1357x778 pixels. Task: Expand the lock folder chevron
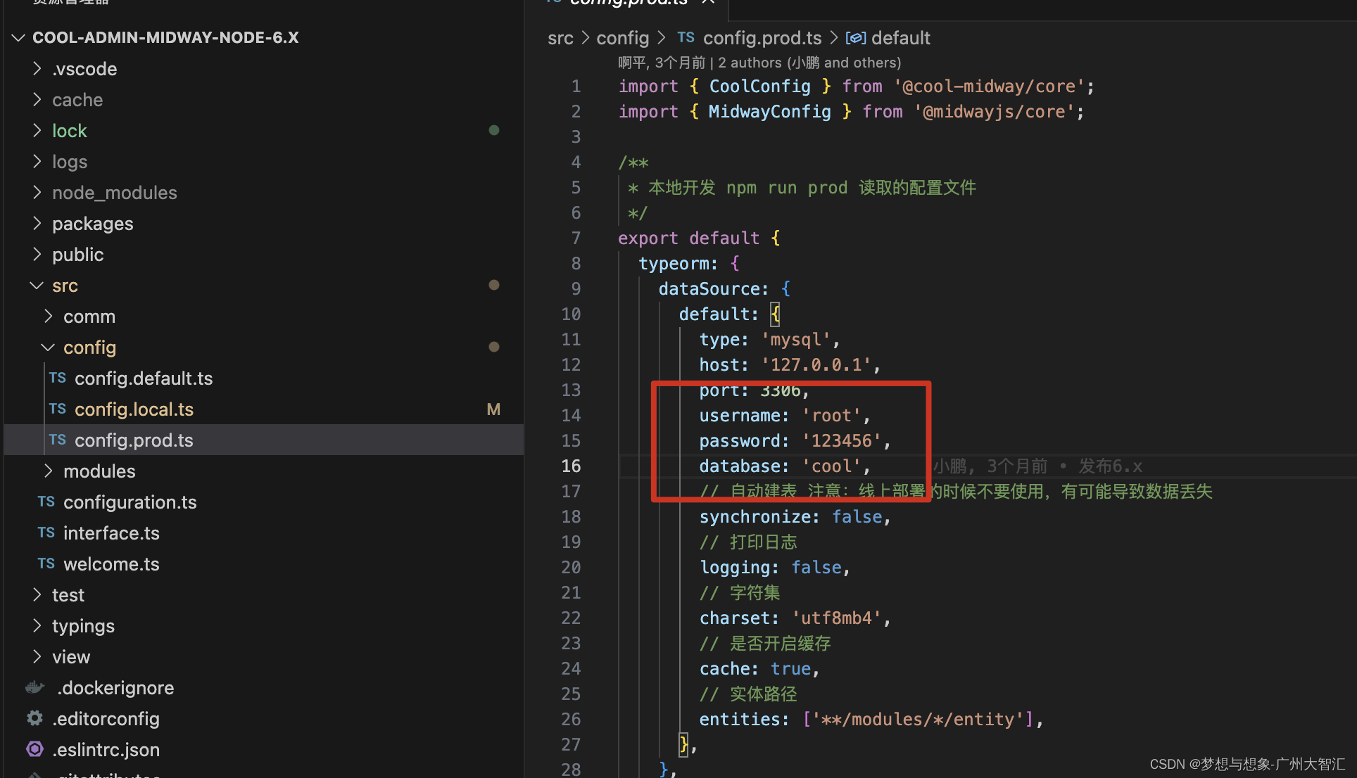[x=37, y=130]
